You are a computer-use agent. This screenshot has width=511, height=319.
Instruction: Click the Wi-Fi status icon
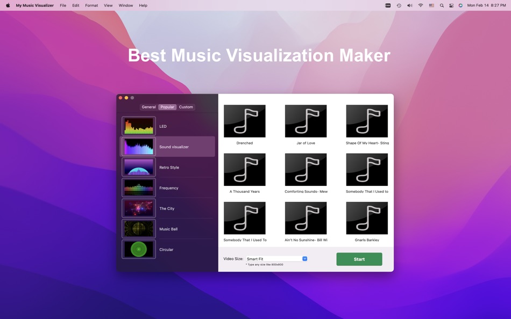tap(421, 5)
